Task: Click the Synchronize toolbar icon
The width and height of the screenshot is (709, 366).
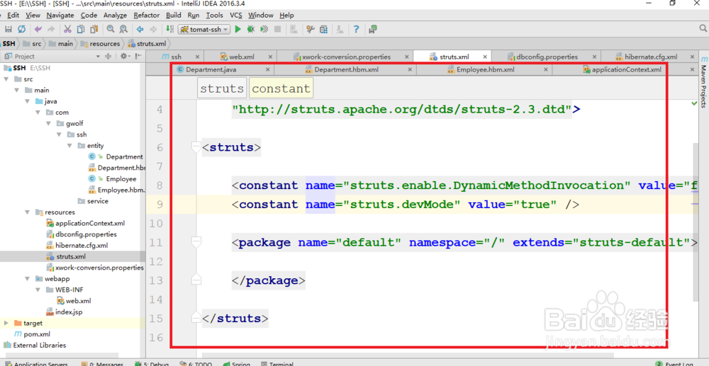Action: click(21, 29)
